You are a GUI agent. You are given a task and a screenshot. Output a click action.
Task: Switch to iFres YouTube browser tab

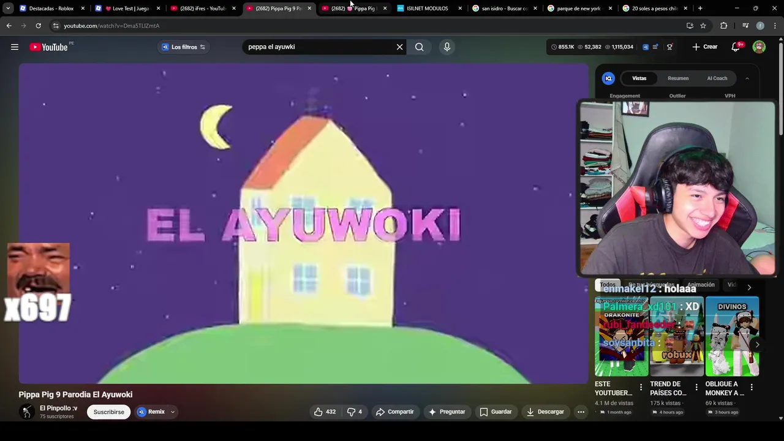[202, 9]
